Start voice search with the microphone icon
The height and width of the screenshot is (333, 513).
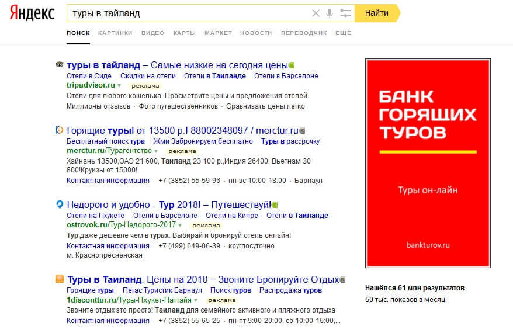point(330,13)
